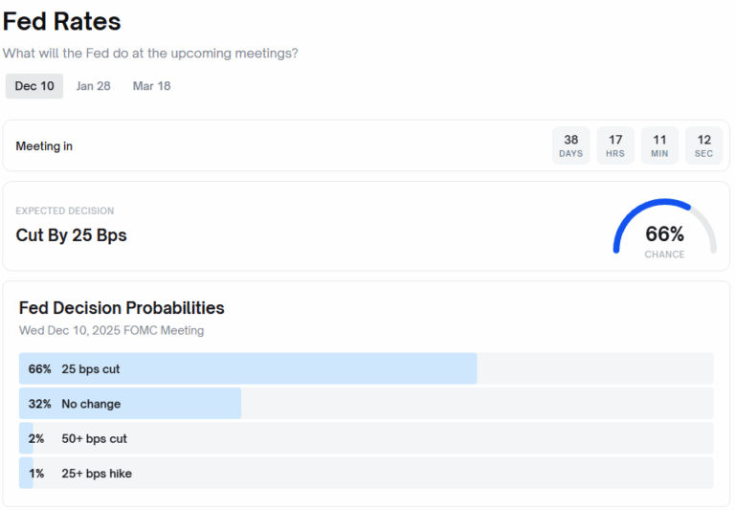Click the Cut By 25 Bps expected decision
This screenshot has height=510, width=735.
[71, 235]
